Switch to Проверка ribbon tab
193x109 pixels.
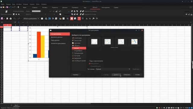(x=75, y=8)
